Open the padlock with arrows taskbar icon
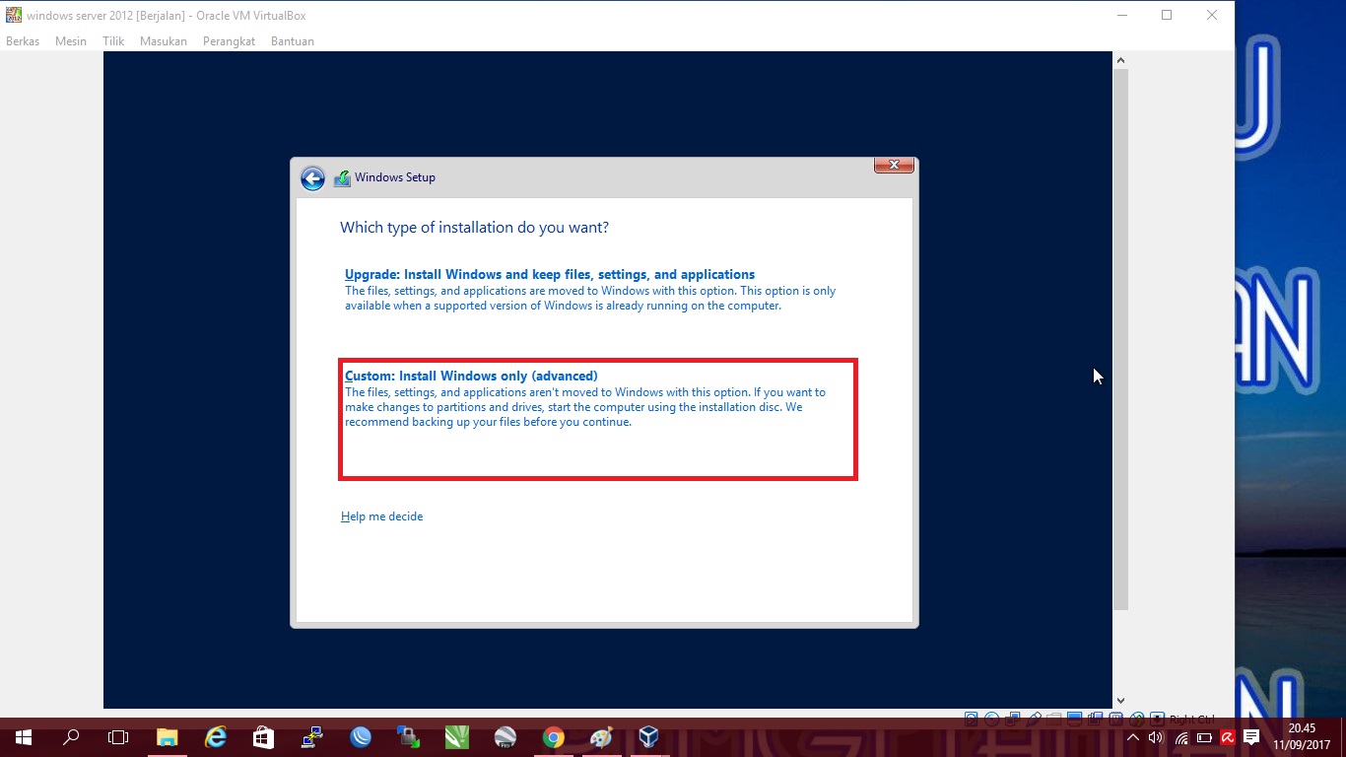The height and width of the screenshot is (757, 1346). [x=408, y=737]
